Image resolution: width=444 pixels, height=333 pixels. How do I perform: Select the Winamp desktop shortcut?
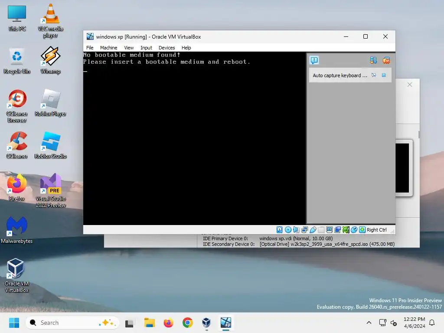(x=50, y=61)
